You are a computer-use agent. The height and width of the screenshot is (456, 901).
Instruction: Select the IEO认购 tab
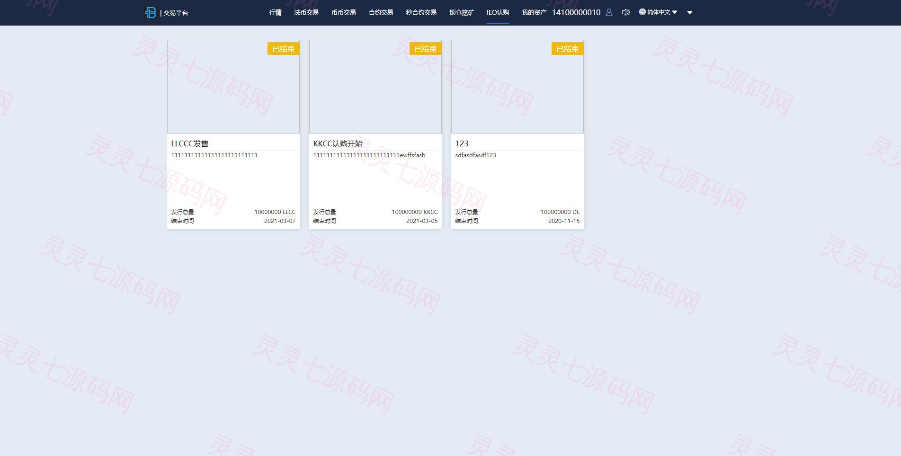pos(498,12)
